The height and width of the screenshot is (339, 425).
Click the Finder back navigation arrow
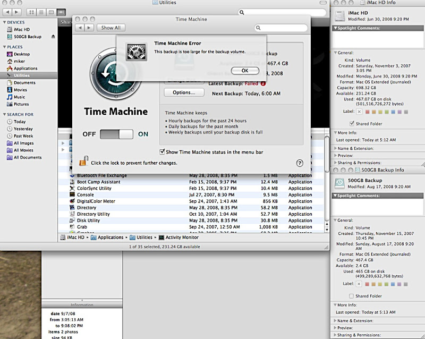click(7, 12)
